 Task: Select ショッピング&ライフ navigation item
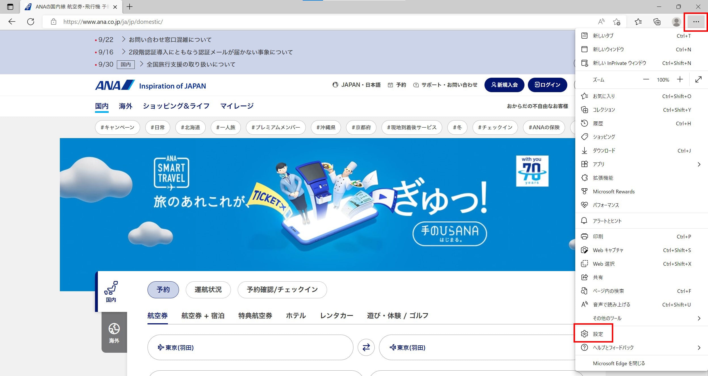pyautogui.click(x=176, y=106)
